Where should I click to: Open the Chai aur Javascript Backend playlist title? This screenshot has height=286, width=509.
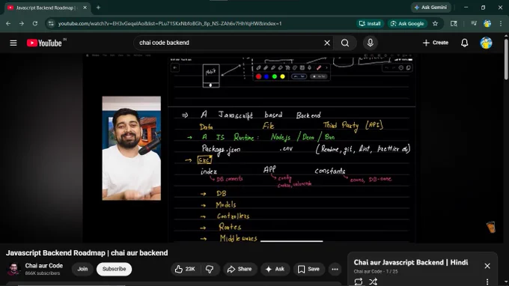tap(411, 262)
